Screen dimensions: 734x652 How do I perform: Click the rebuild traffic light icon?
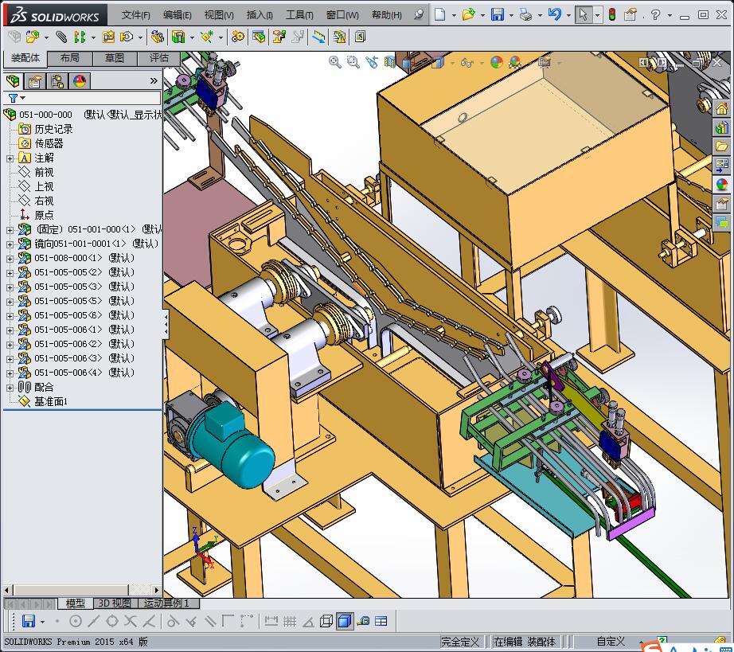pos(611,14)
